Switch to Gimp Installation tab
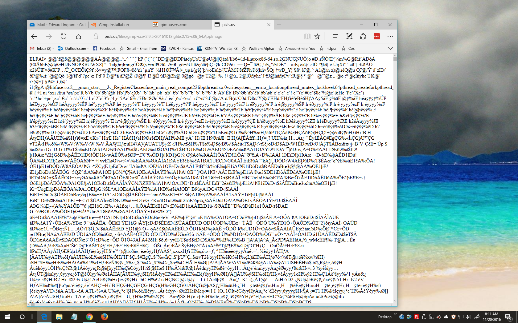Viewport: 518px width, 323px height. click(x=119, y=25)
